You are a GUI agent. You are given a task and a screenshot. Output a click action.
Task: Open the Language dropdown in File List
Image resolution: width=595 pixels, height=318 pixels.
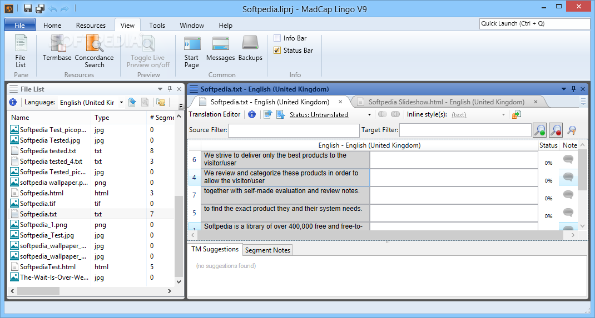(121, 102)
